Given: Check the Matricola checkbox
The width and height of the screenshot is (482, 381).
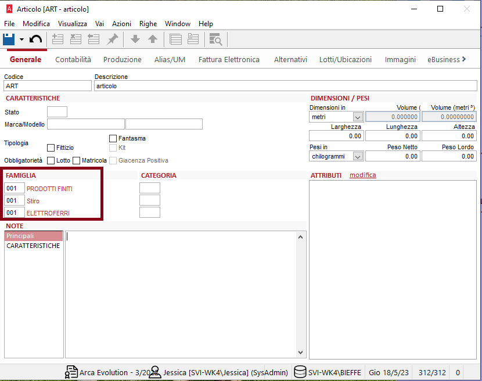Looking at the screenshot, I should 76,160.
